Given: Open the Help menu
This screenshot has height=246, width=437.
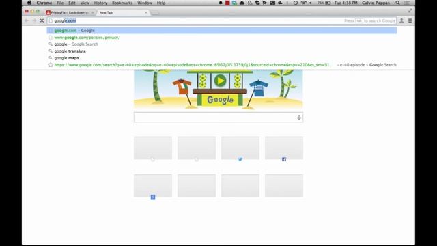Looking at the screenshot, I should click(161, 3).
